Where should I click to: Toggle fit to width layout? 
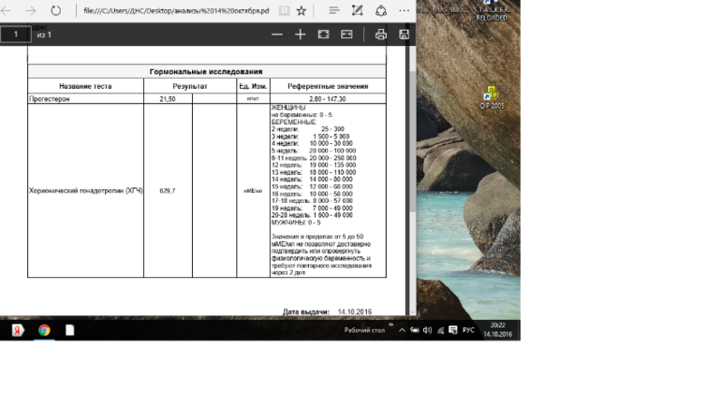tap(346, 35)
